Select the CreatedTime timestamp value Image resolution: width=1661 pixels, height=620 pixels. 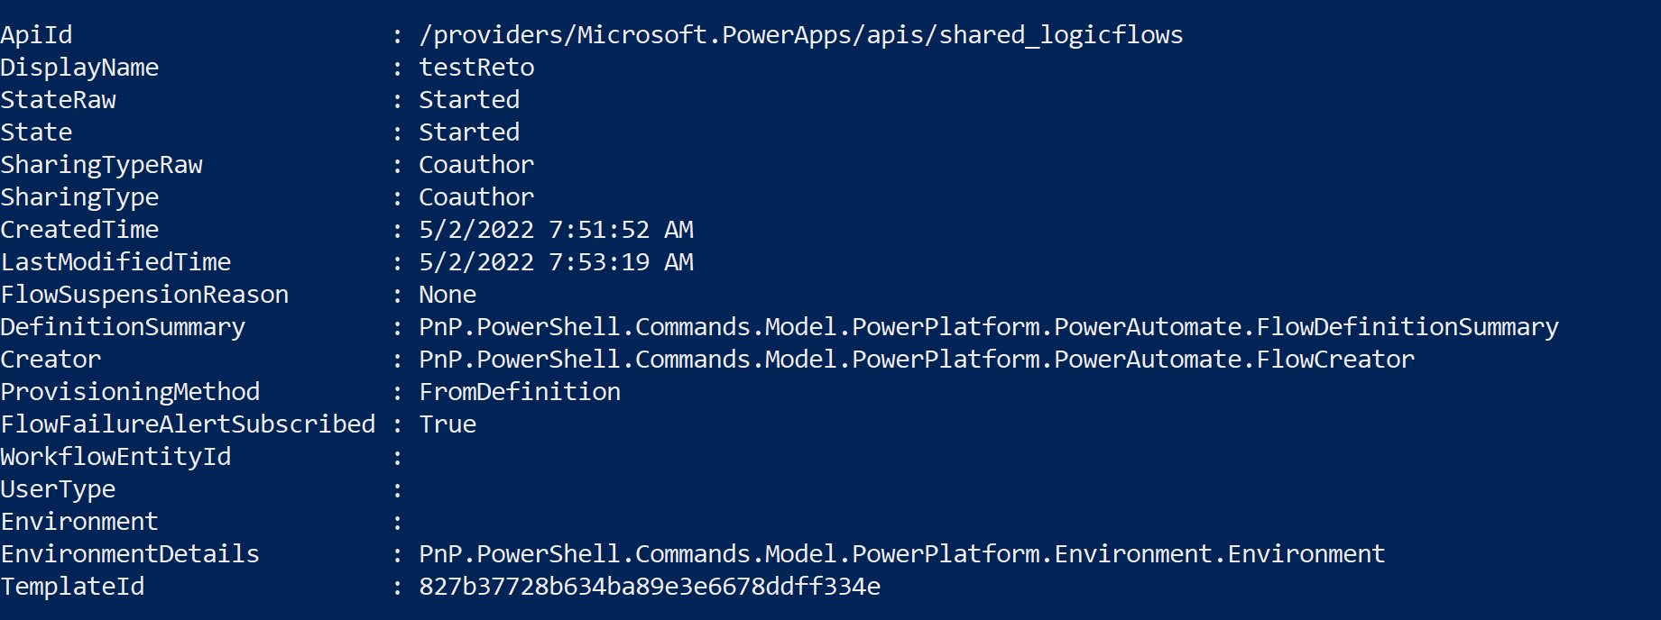tap(556, 230)
